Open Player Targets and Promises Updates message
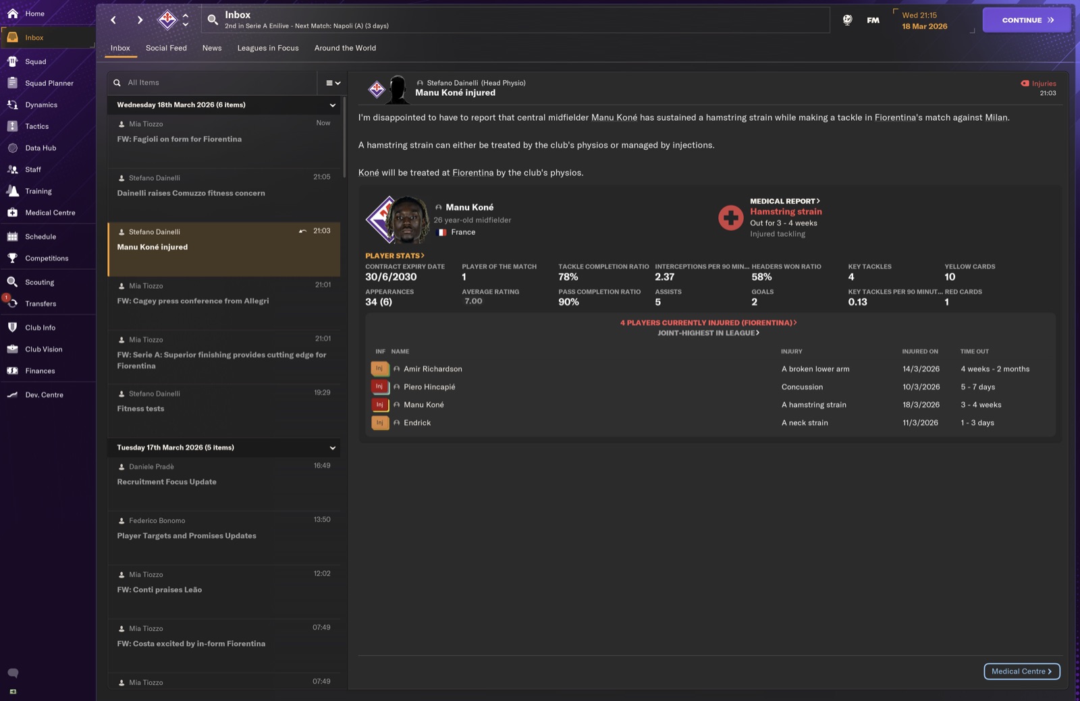The height and width of the screenshot is (701, 1080). [224, 538]
